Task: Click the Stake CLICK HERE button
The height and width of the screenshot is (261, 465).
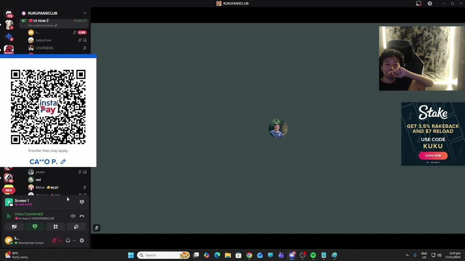Action: pos(433,156)
